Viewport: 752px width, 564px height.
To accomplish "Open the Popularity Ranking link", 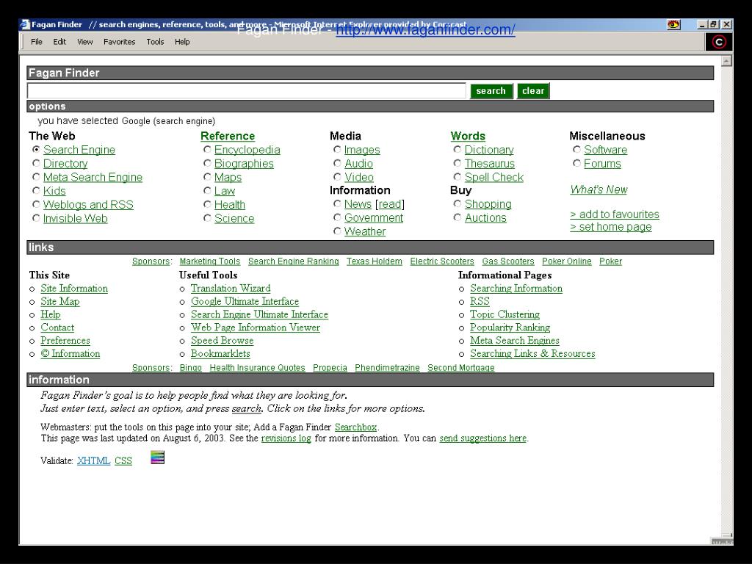I will (510, 328).
